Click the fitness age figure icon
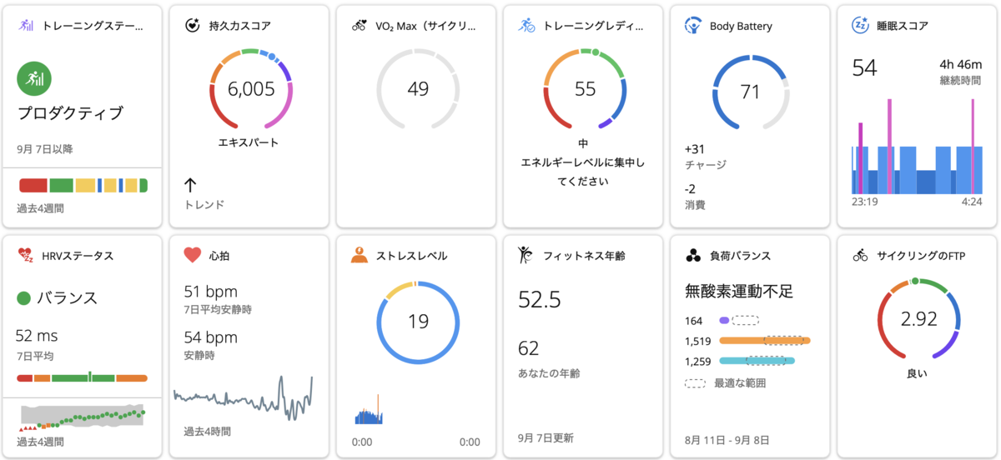Screen dimensions: 1001x460 click(x=526, y=256)
